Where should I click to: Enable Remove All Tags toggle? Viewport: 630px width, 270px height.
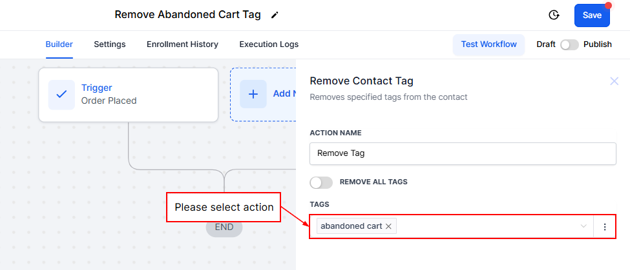coord(321,182)
